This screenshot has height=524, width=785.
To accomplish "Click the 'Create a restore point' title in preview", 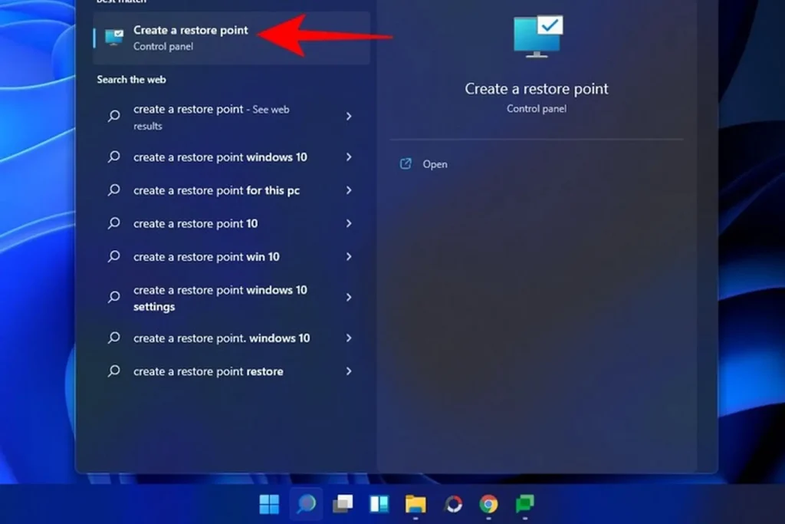I will (537, 89).
